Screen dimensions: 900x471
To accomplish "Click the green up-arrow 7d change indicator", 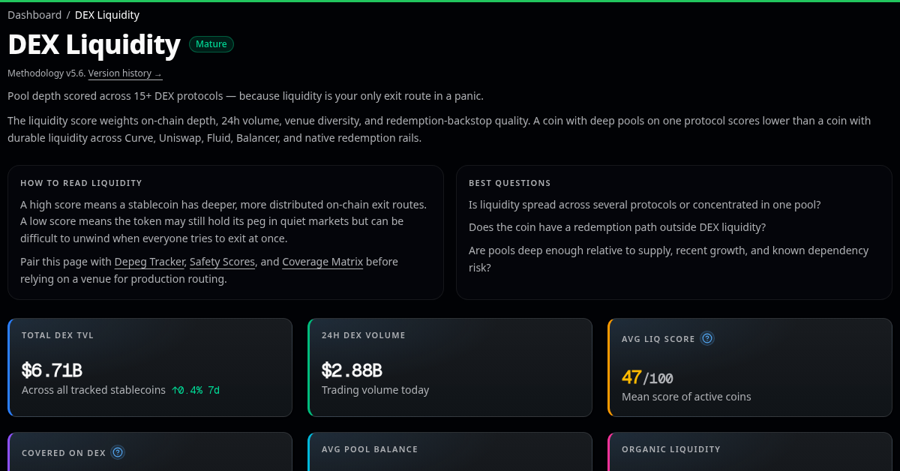I will point(196,390).
